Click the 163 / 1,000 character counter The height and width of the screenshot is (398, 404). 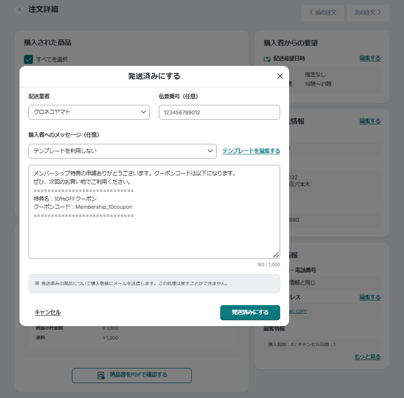click(268, 265)
